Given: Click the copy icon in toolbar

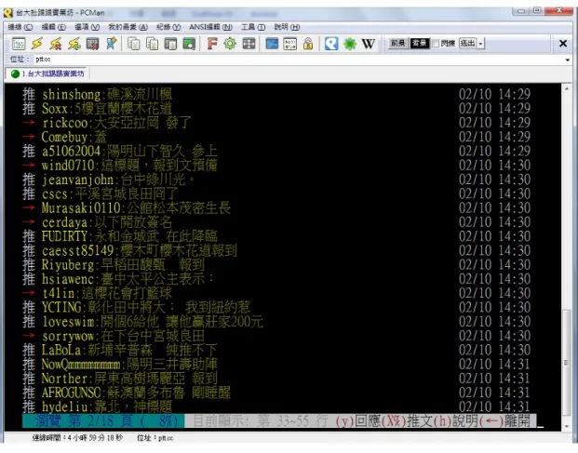Looking at the screenshot, I should pos(134,44).
